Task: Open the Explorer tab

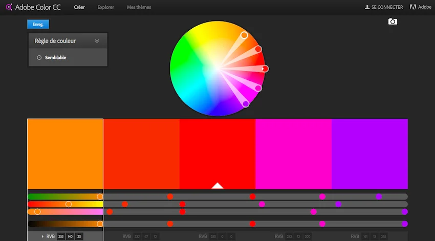Action: pyautogui.click(x=106, y=7)
